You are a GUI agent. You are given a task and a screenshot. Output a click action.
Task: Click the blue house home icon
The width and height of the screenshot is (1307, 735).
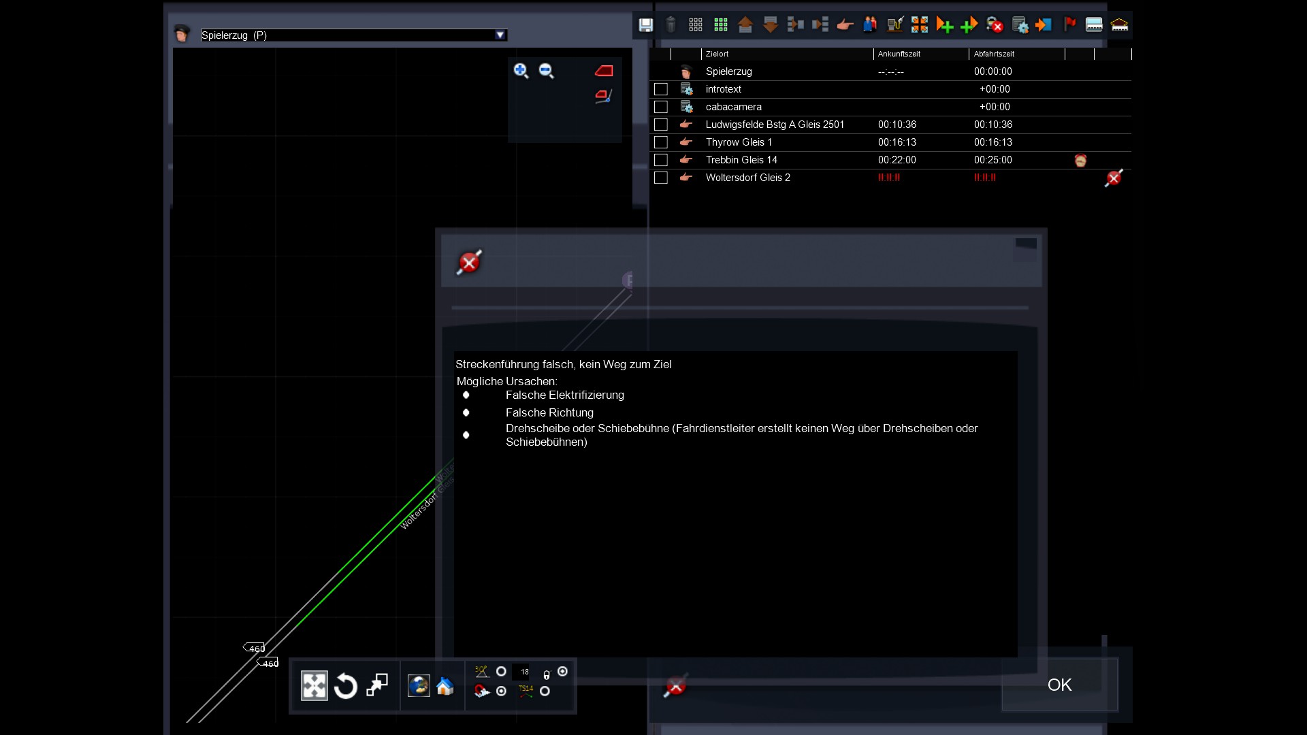point(445,686)
